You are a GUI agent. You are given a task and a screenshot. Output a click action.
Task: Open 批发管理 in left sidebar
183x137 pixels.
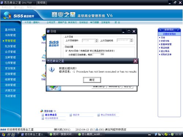(x=10, y=46)
